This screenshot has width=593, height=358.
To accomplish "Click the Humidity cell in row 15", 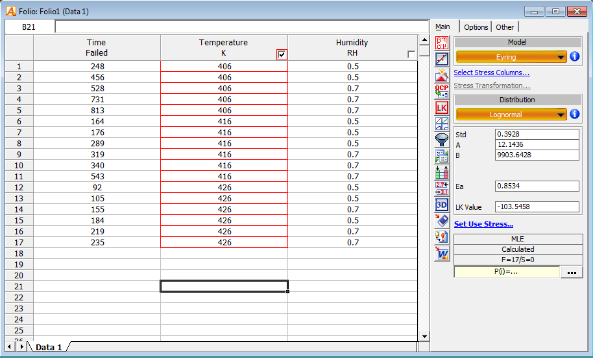I will click(x=352, y=220).
